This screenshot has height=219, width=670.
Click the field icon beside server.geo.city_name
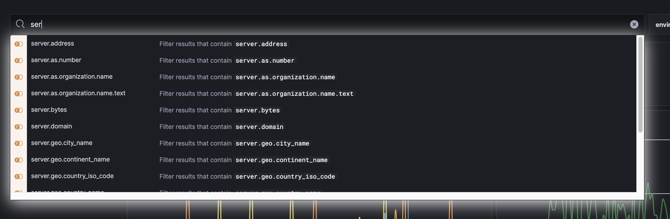click(19, 143)
